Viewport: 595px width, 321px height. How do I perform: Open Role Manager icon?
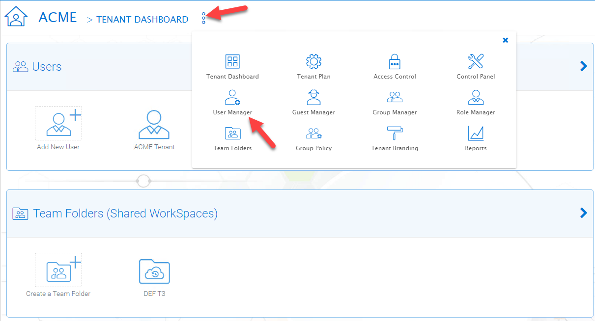tap(476, 97)
